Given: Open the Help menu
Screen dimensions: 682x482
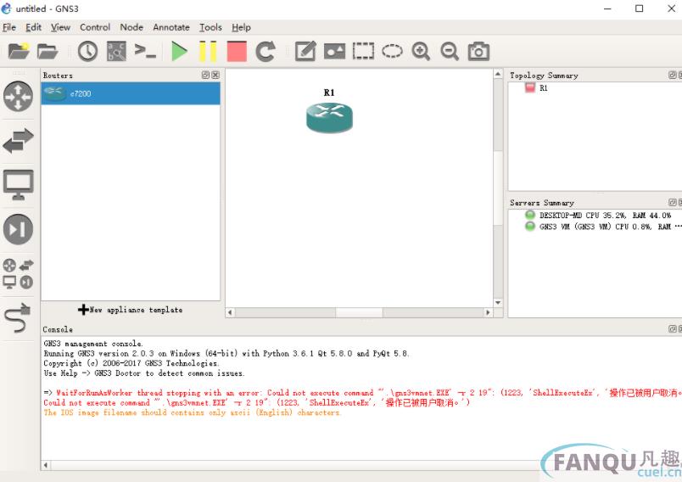Looking at the screenshot, I should click(x=241, y=27).
